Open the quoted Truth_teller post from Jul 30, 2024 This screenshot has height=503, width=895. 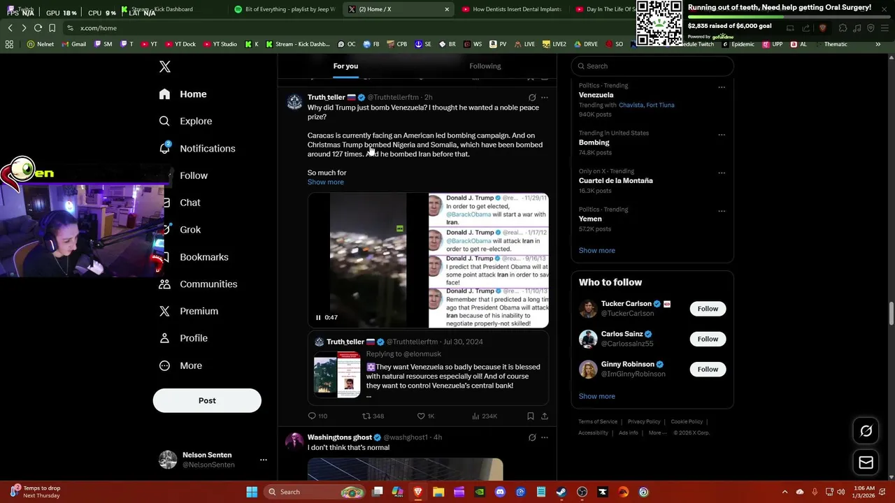(428, 368)
